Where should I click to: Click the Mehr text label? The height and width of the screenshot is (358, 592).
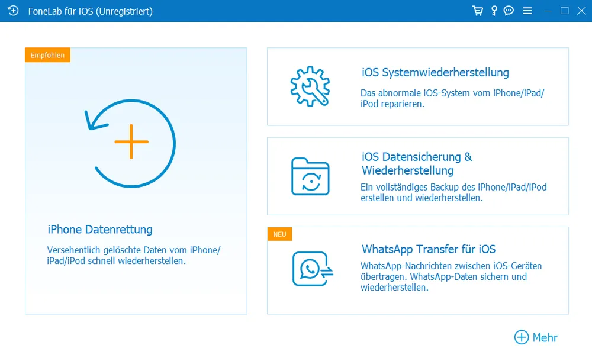point(545,338)
